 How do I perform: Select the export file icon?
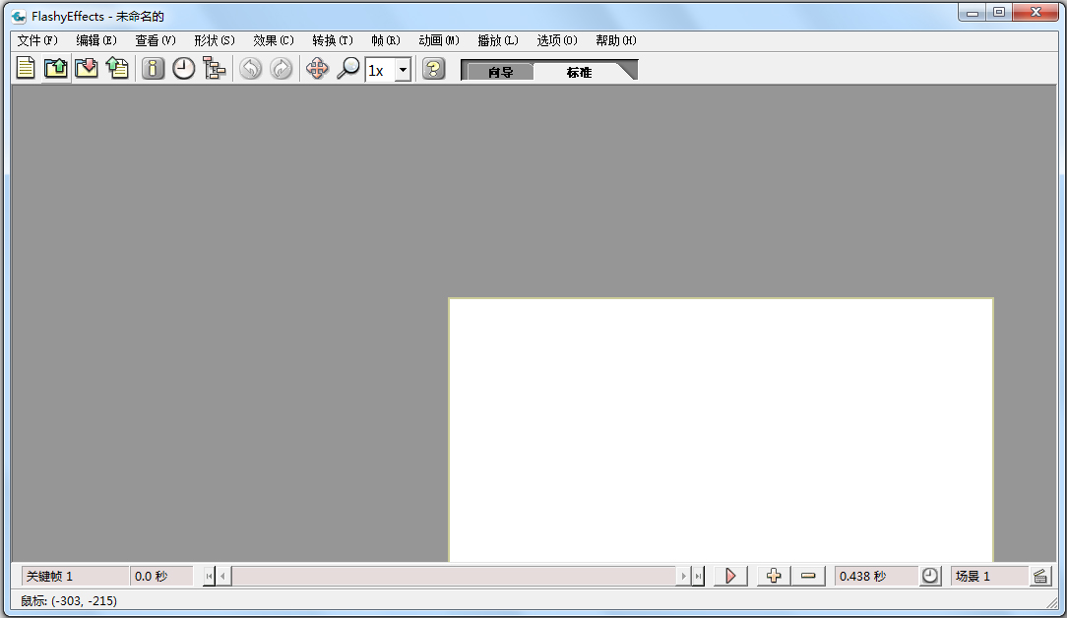click(118, 68)
